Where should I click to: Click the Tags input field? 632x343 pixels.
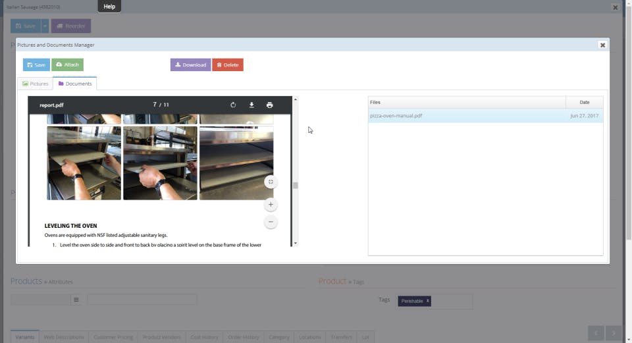[x=434, y=301]
